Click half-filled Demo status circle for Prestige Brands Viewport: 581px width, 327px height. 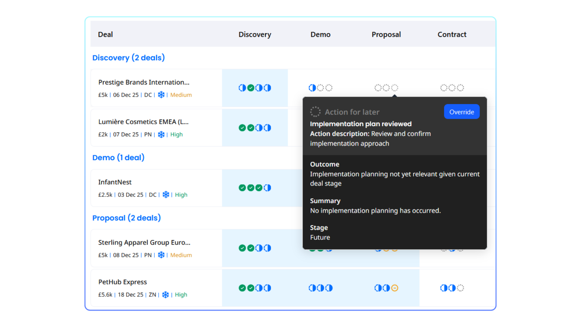pos(312,88)
